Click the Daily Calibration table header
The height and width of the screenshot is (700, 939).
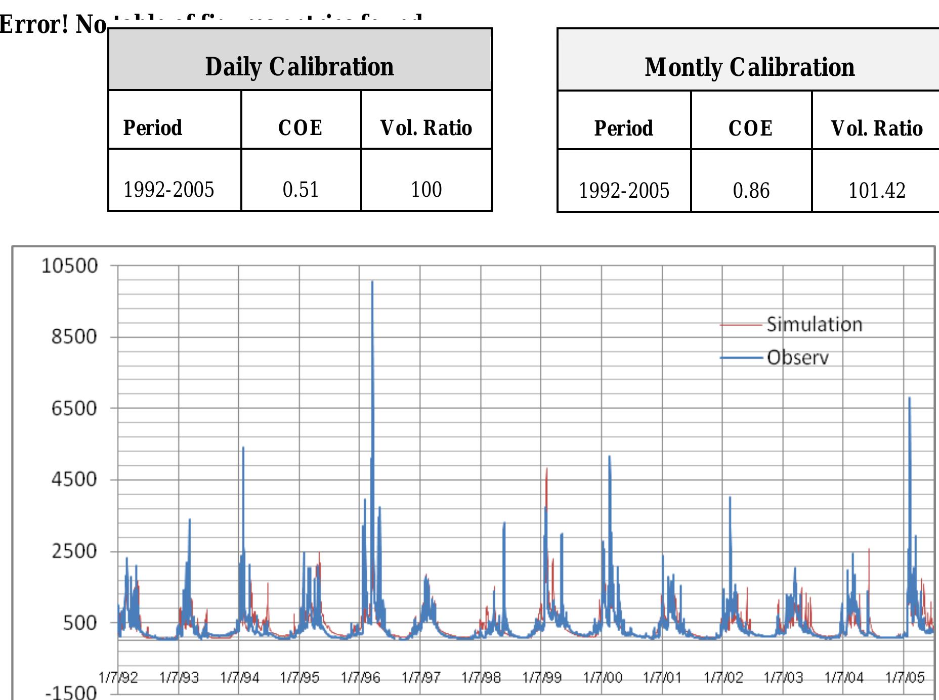[300, 66]
